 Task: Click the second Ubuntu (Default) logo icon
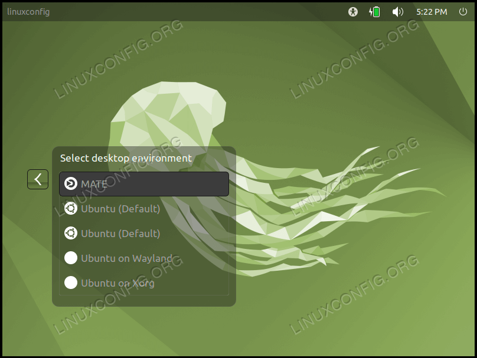(x=71, y=234)
